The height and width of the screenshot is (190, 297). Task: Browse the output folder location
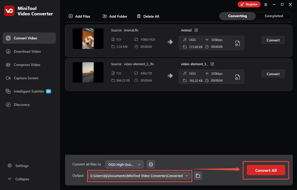198,176
